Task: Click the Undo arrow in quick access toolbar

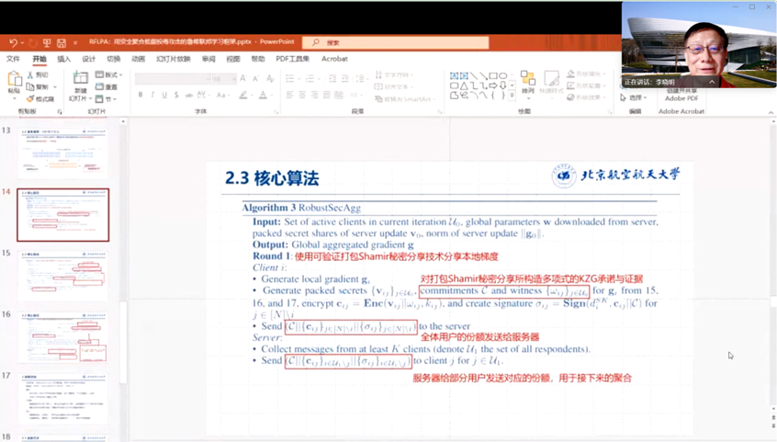Action: pyautogui.click(x=14, y=42)
